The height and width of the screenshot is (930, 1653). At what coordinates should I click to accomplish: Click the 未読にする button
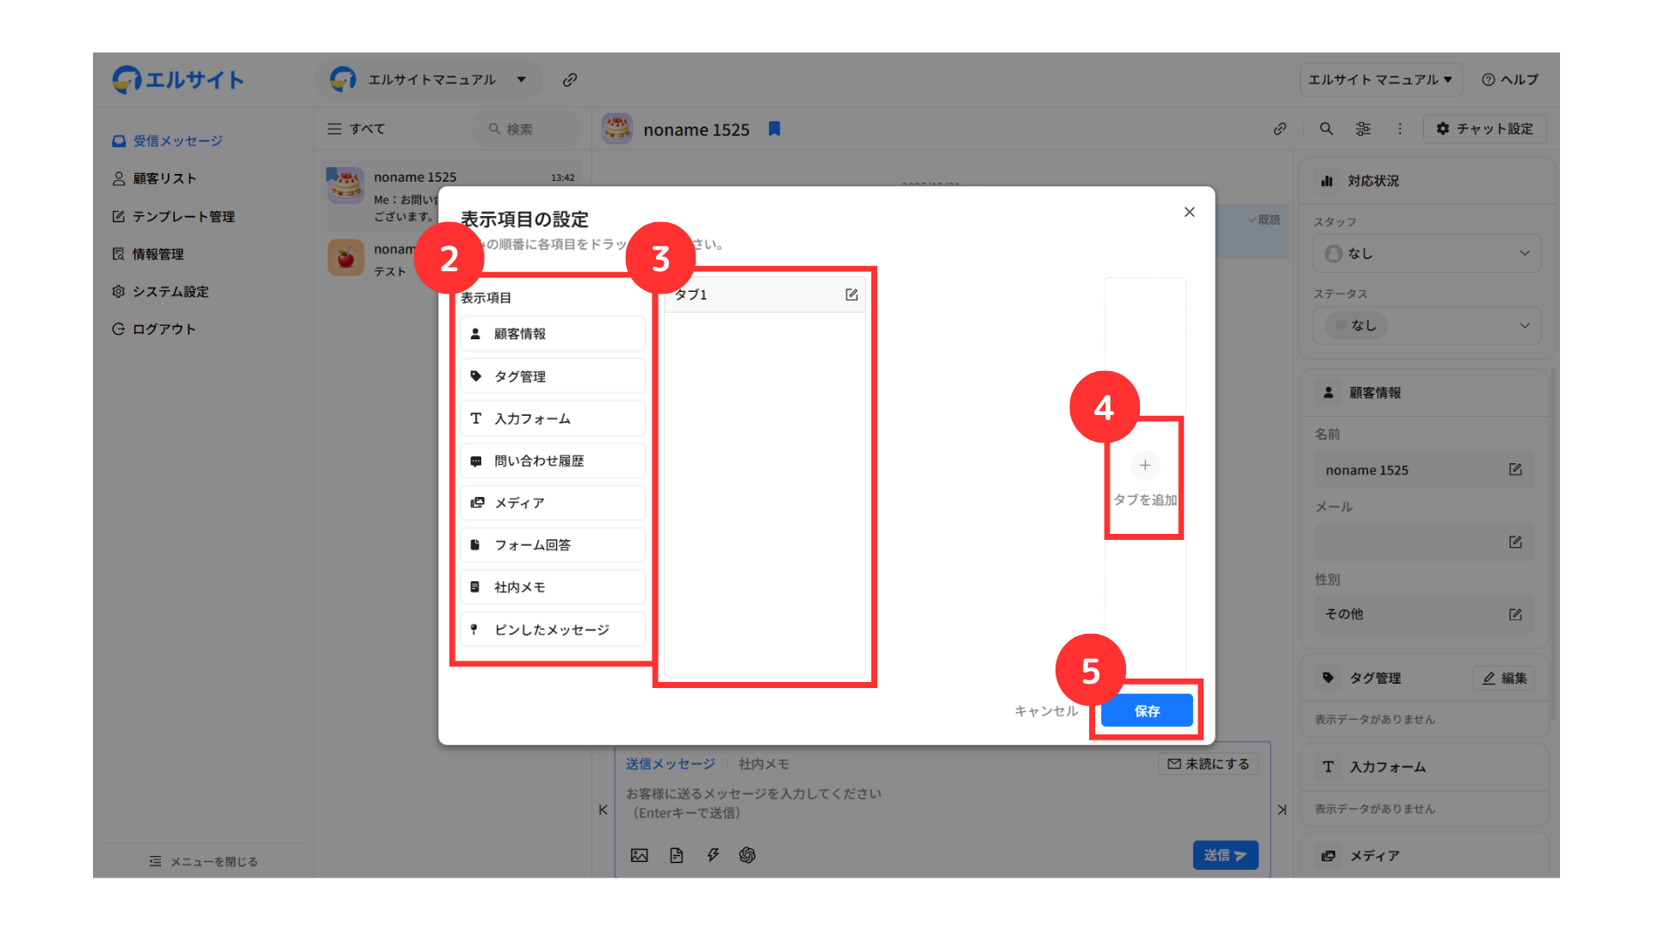[x=1208, y=764]
